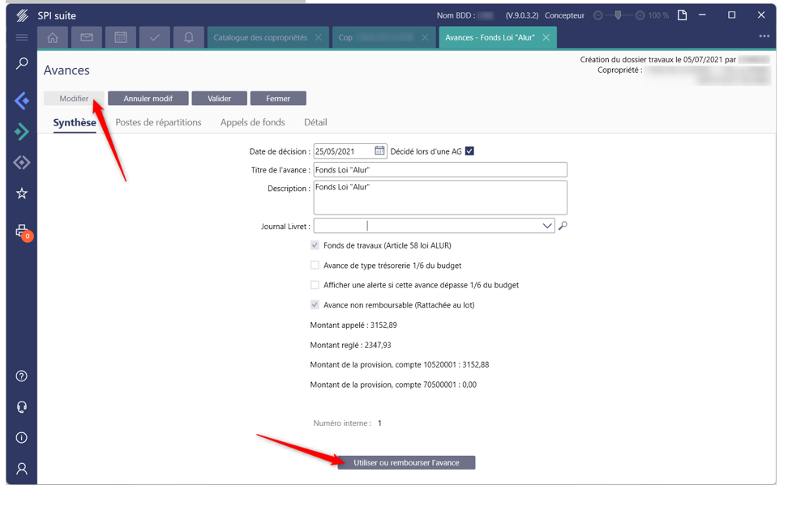Screen dimensions: 805x510
Task: Open the date picker calendar icon
Action: (379, 151)
